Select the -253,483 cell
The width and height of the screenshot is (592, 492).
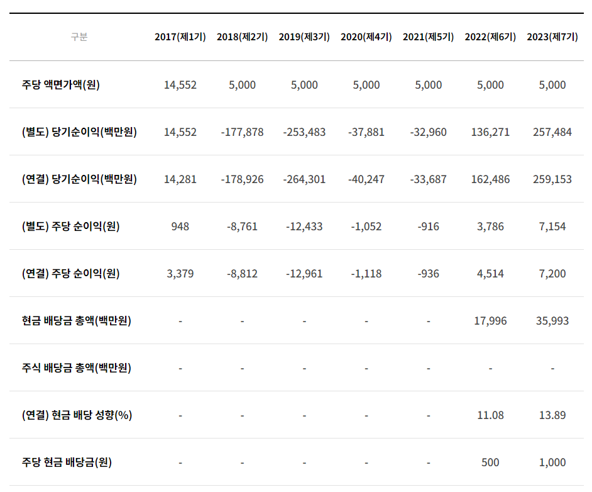click(304, 132)
